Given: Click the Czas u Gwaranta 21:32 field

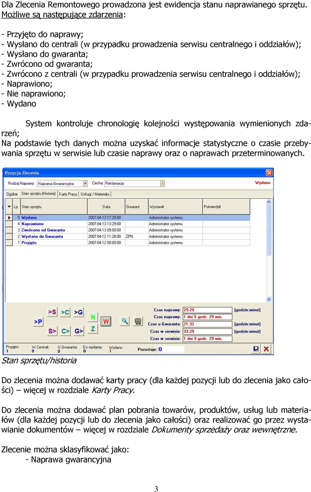Looking at the screenshot, I should tap(207, 324).
